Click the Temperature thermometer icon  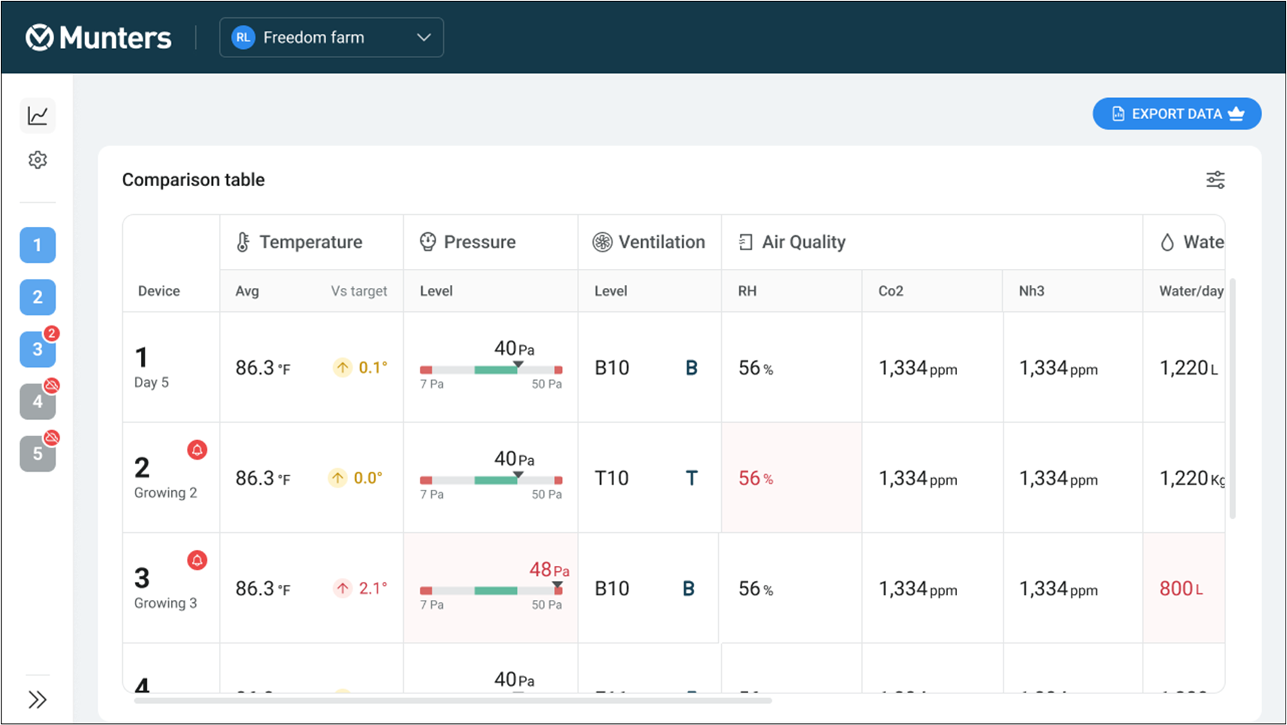243,242
